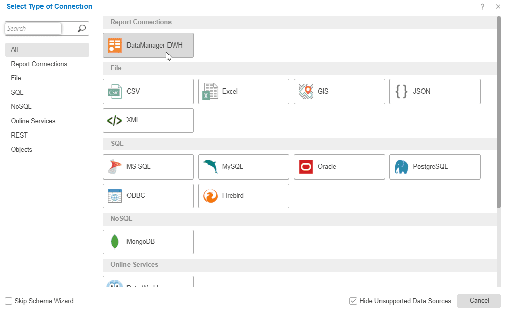
Task: Select the GIS map connection icon
Action: pos(306,92)
